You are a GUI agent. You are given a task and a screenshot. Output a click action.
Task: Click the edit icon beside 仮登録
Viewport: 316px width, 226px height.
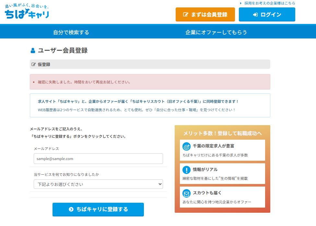[33, 64]
